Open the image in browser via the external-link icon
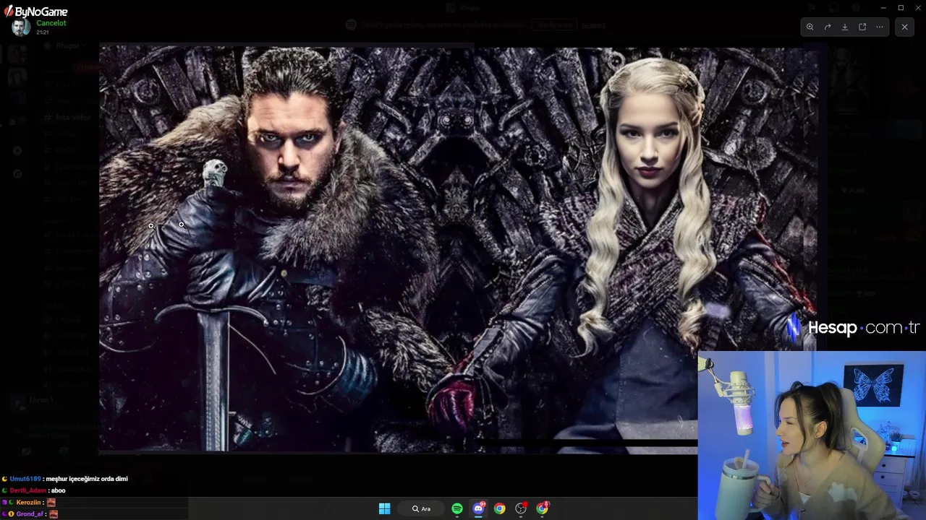 coord(862,27)
